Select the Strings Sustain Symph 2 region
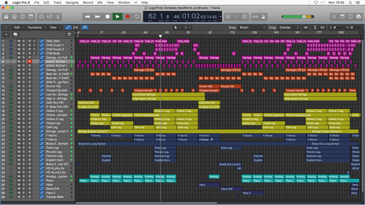 (218, 131)
